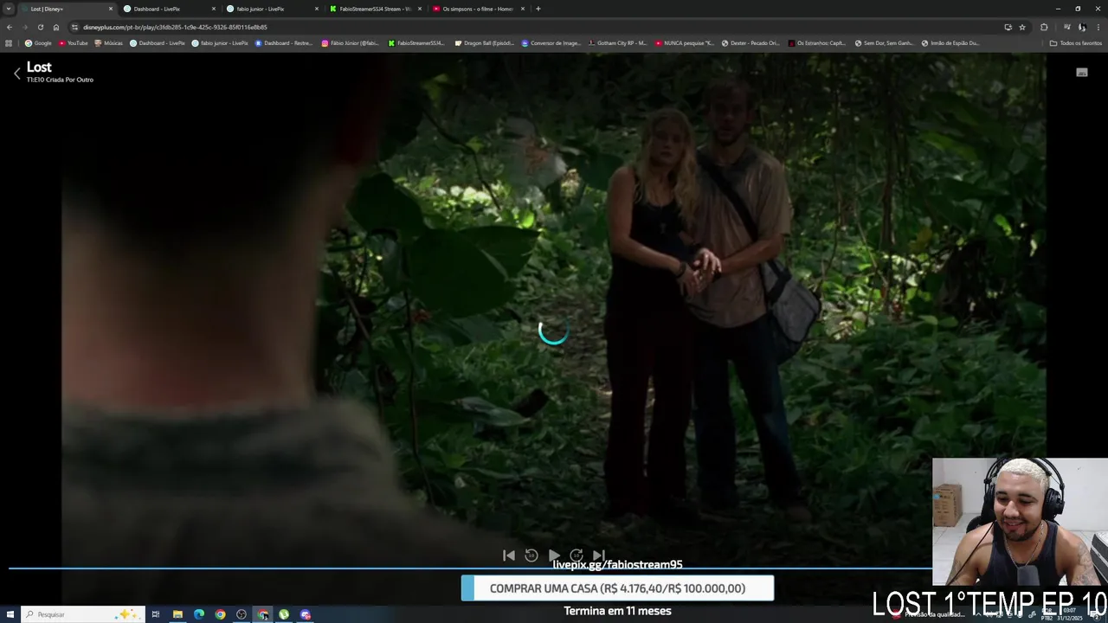Open fabio junior - LivePix bookmark
Viewport: 1108px width, 623px height.
tap(220, 42)
